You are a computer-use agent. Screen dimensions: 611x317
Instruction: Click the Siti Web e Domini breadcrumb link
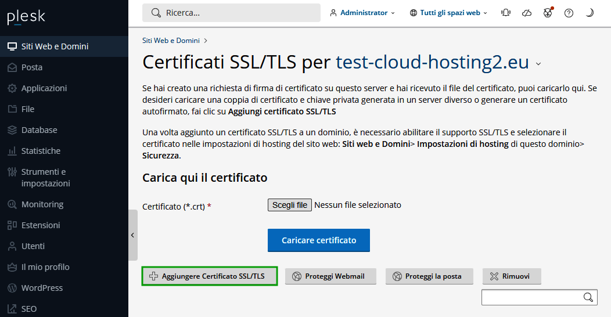coord(171,41)
